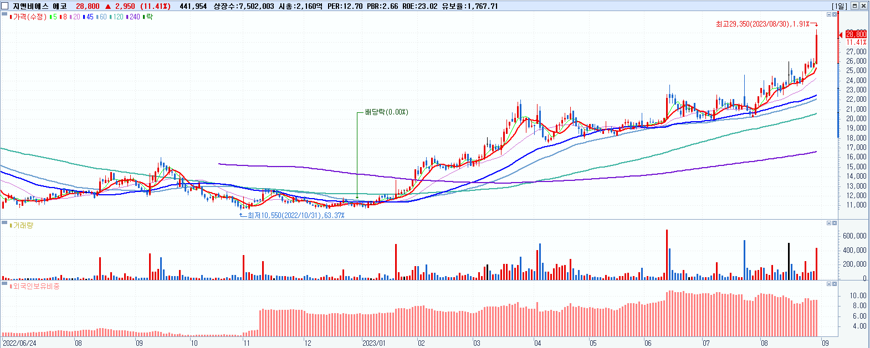
Task: Click the change amount 2,950 in header
Action: pyautogui.click(x=125, y=6)
